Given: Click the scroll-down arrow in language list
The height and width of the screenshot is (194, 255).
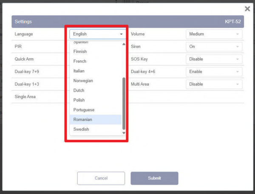Looking at the screenshot, I should (x=124, y=133).
